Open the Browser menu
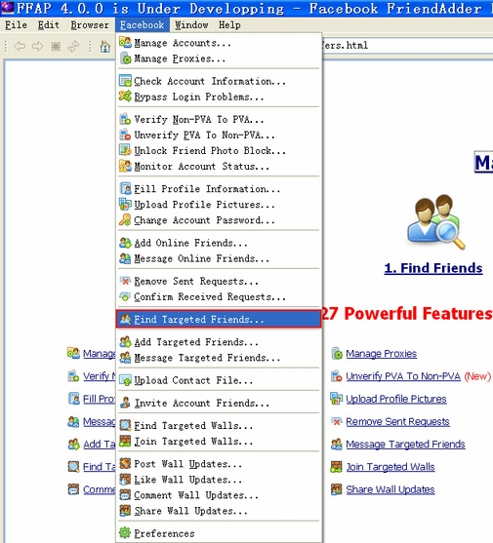Viewport: 493px width, 543px height. (90, 25)
